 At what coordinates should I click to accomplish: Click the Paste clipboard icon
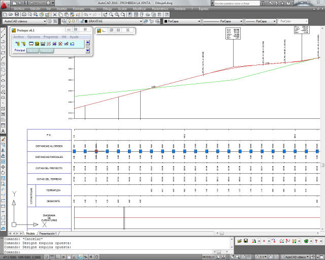(67, 15)
